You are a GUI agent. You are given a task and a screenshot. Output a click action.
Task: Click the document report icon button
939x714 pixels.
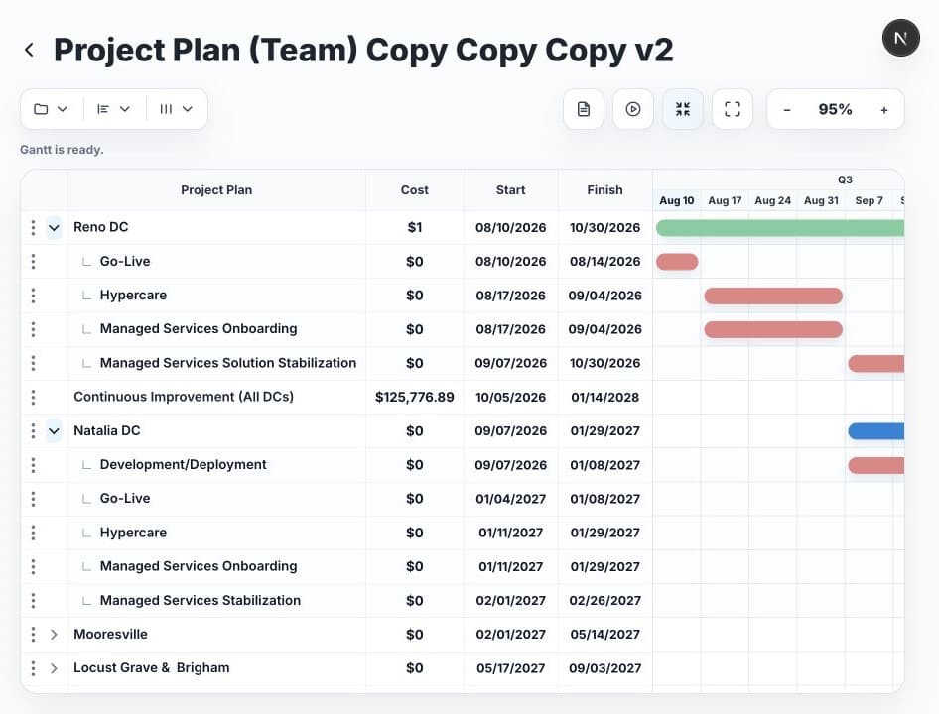[584, 109]
